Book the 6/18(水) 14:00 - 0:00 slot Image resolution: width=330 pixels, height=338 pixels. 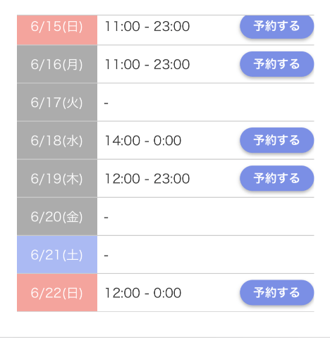(x=276, y=140)
